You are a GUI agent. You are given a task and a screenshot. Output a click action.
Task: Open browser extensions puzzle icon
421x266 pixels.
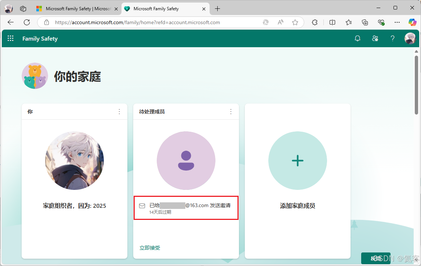(315, 22)
